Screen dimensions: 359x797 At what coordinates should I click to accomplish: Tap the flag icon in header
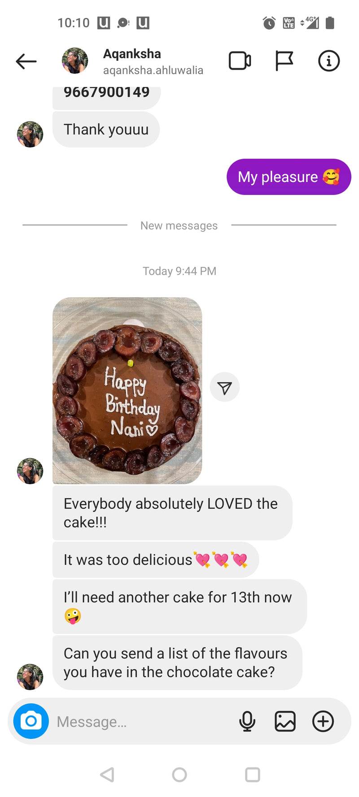pyautogui.click(x=284, y=61)
